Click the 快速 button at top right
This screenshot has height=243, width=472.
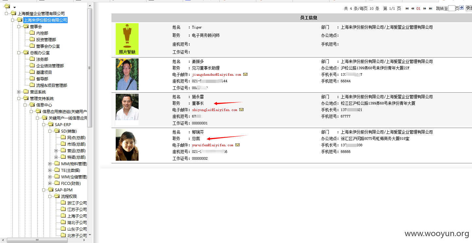tap(469, 8)
